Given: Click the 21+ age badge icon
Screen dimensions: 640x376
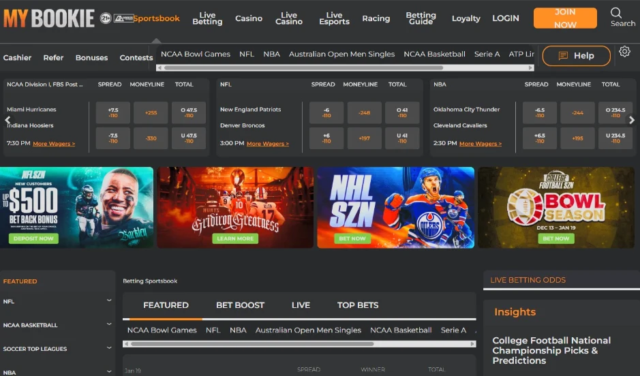Looking at the screenshot, I should 106,18.
